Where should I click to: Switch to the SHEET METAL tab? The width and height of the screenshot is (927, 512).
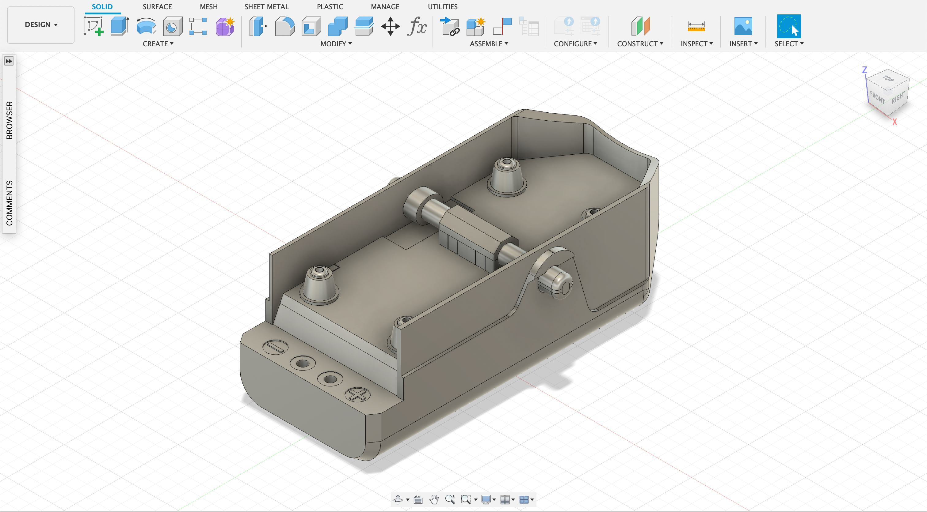coord(266,7)
